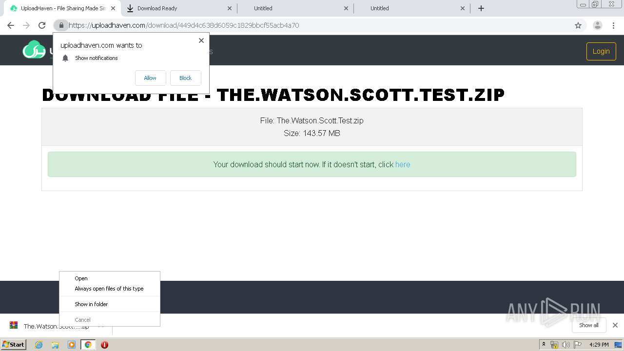Open the Windows Start menu
Image resolution: width=624 pixels, height=351 pixels.
click(14, 345)
